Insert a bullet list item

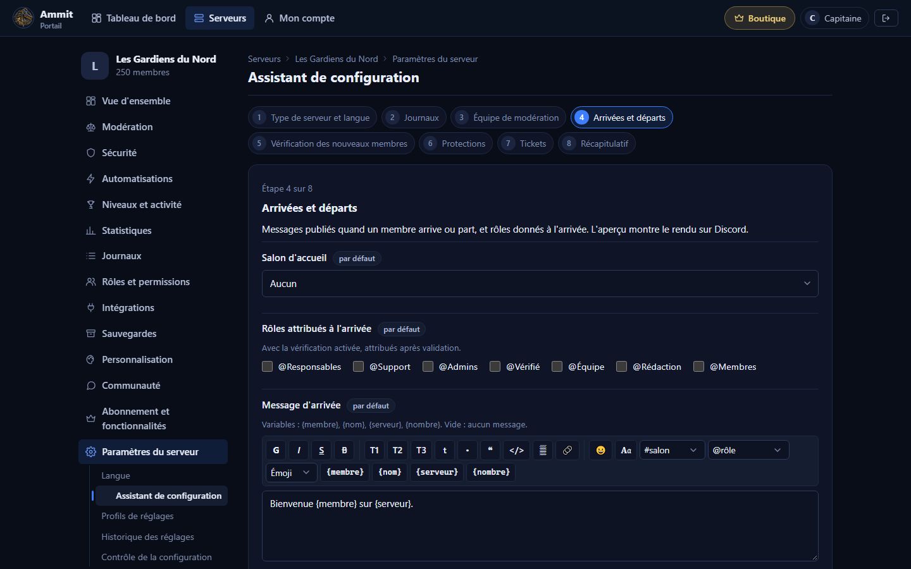pyautogui.click(x=468, y=450)
